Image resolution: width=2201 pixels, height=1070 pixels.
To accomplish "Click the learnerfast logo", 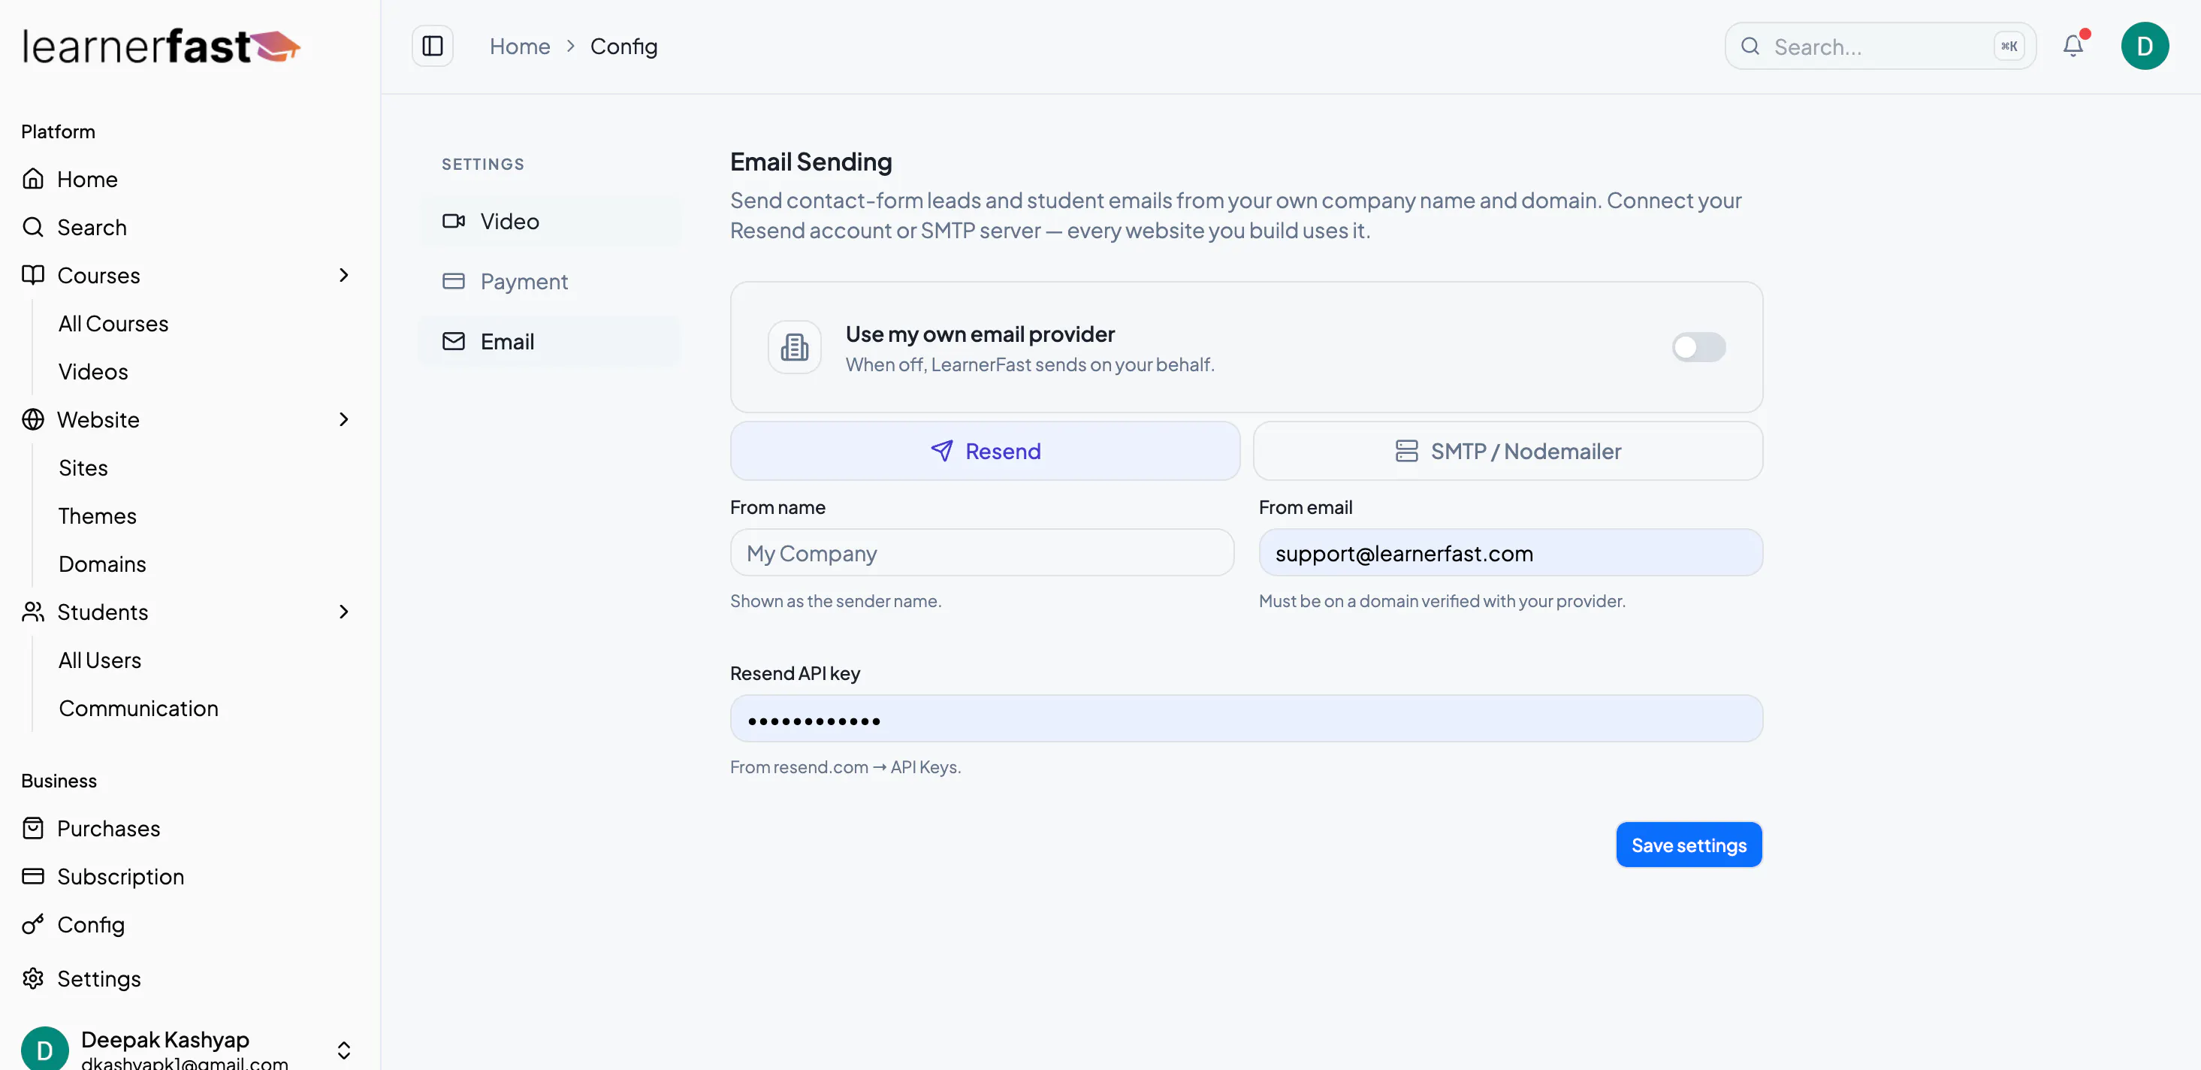I will [162, 46].
